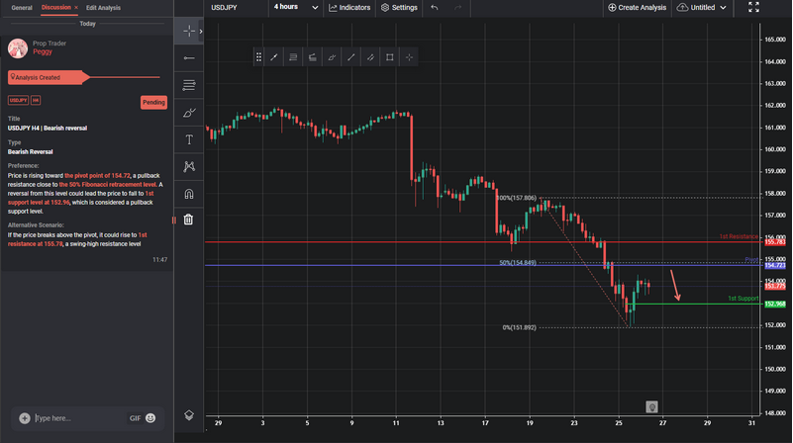This screenshot has width=793, height=443.
Task: Click the idea lightbulb marker on chart
Action: (651, 406)
